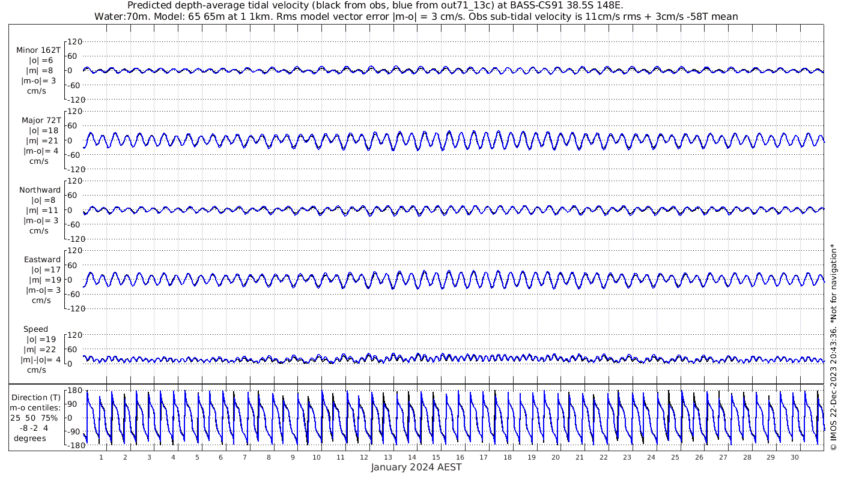This screenshot has height=480, width=841.
Task: Click the '-90' tick on the Direction axis
Action: pyautogui.click(x=74, y=431)
